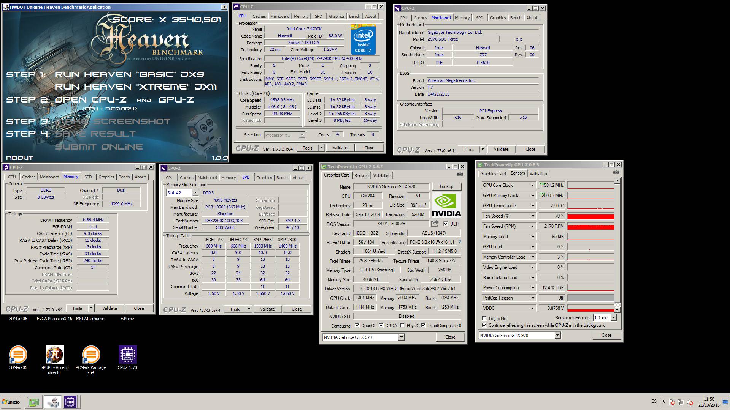Open the GPU selector dropdown in Graphics Card window

401,337
